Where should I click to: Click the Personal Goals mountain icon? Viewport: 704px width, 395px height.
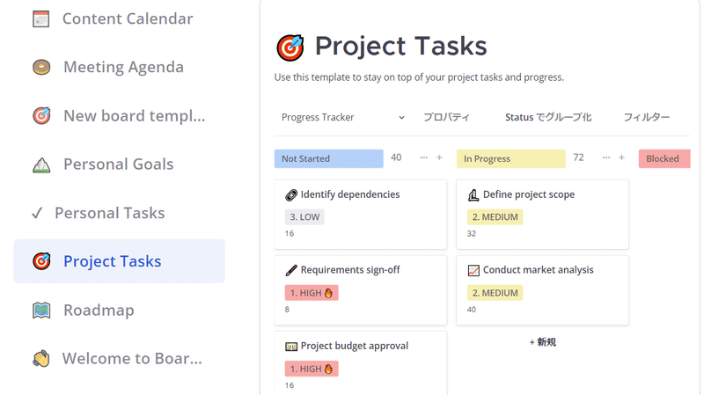(x=41, y=165)
